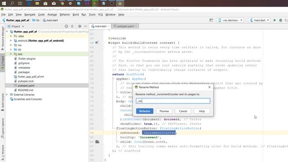Image resolution: width=288 pixels, height=162 pixels.
Task: Expand the ios folder
Action: pyautogui.click(x=11, y=45)
